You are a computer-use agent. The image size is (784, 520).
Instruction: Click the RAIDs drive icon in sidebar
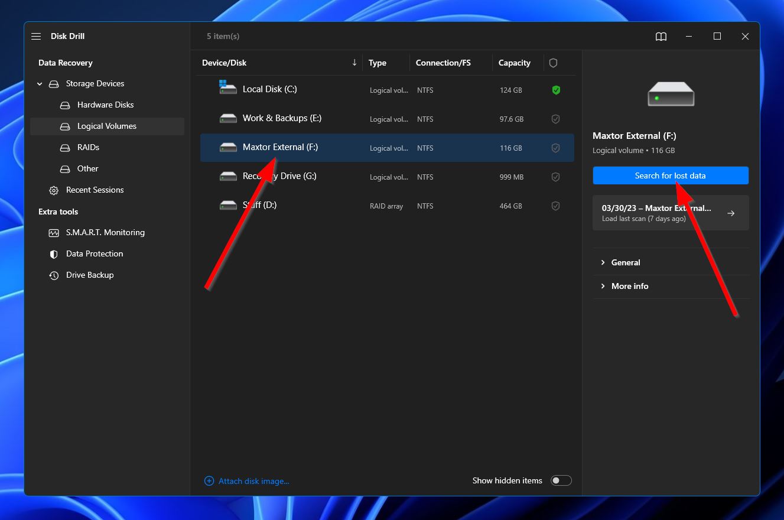[65, 148]
